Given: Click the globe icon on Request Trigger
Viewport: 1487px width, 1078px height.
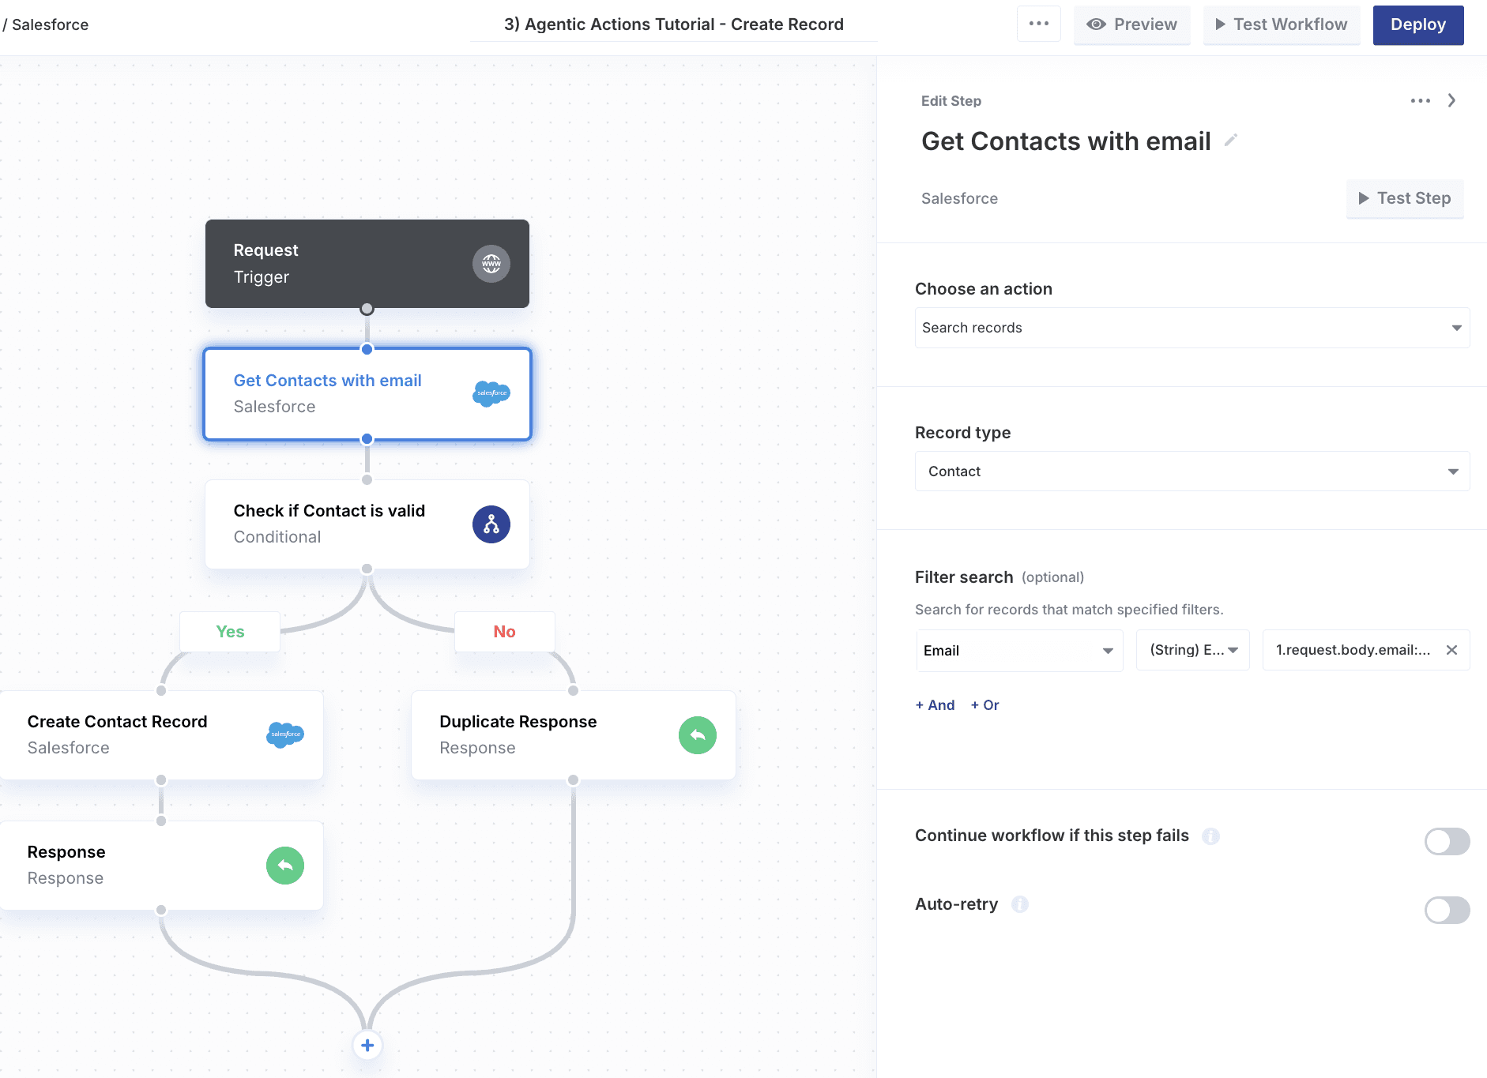Looking at the screenshot, I should 491,264.
